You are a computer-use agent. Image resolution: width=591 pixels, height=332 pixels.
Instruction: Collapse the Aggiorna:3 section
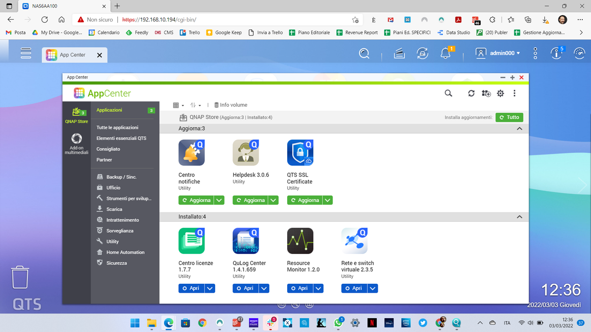519,128
